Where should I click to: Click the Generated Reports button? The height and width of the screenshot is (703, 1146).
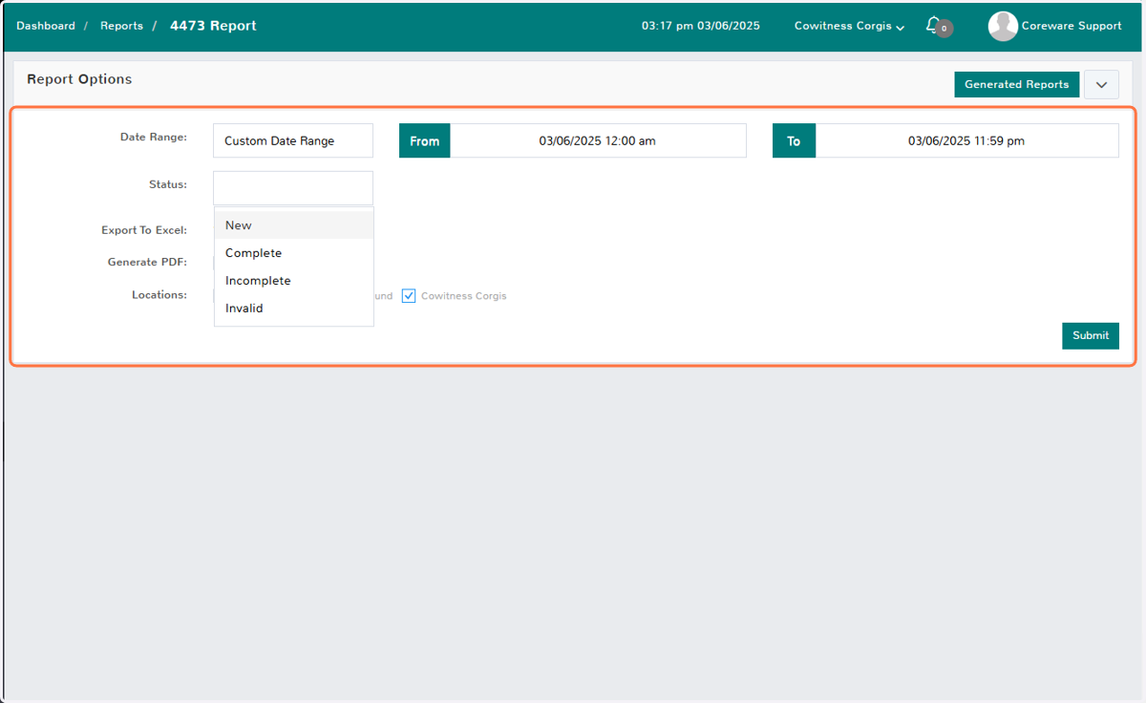1017,84
